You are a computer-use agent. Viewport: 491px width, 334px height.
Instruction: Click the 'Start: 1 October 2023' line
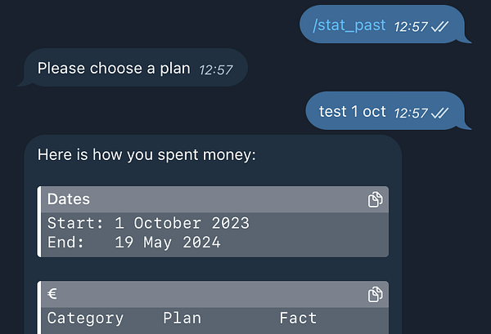[x=148, y=223]
